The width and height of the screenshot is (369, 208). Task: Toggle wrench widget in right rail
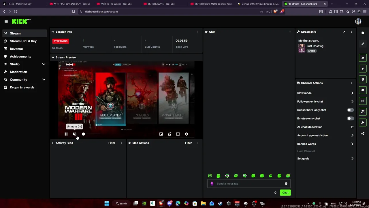(x=363, y=122)
